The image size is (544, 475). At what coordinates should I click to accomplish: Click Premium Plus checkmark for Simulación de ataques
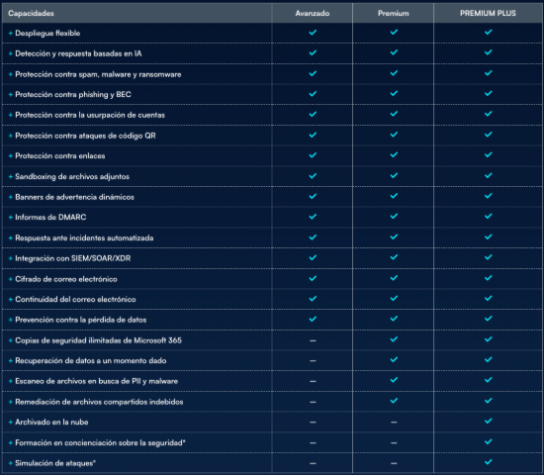point(489,462)
